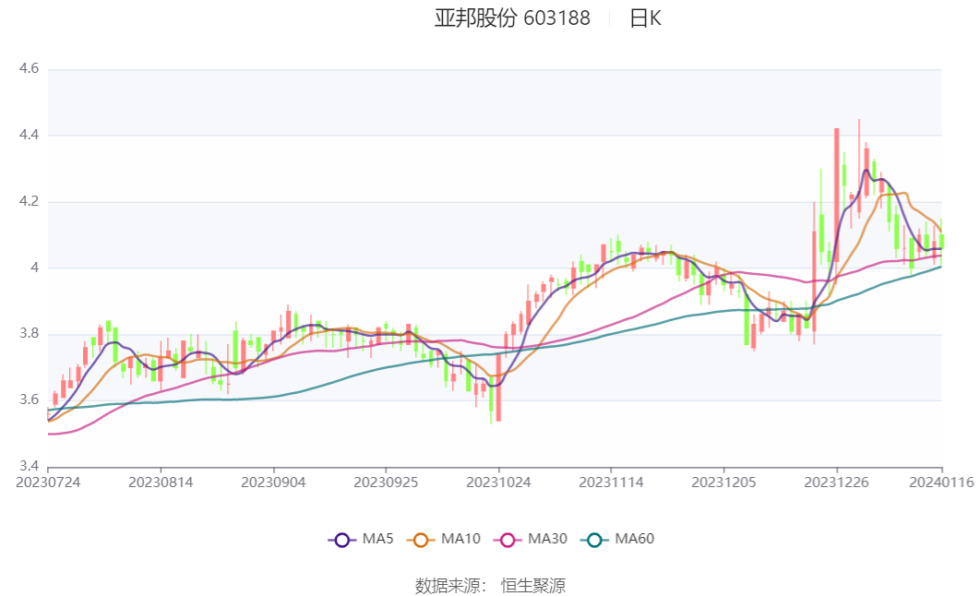Hide the MA10 line via its label
Image resolution: width=980 pixels, height=596 pixels.
point(460,539)
